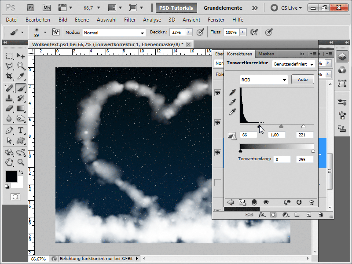Open the Datei menu

[12, 20]
